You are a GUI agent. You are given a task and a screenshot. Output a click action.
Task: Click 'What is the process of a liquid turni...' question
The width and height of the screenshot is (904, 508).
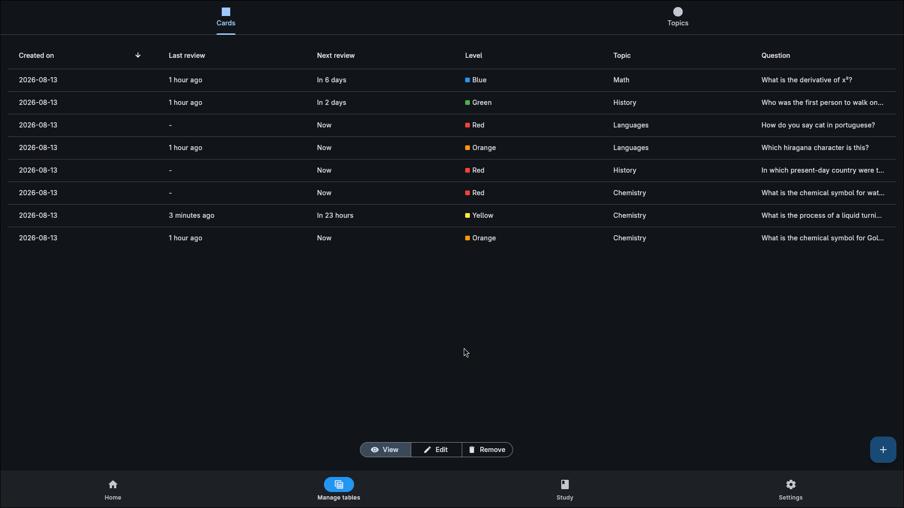coord(822,215)
